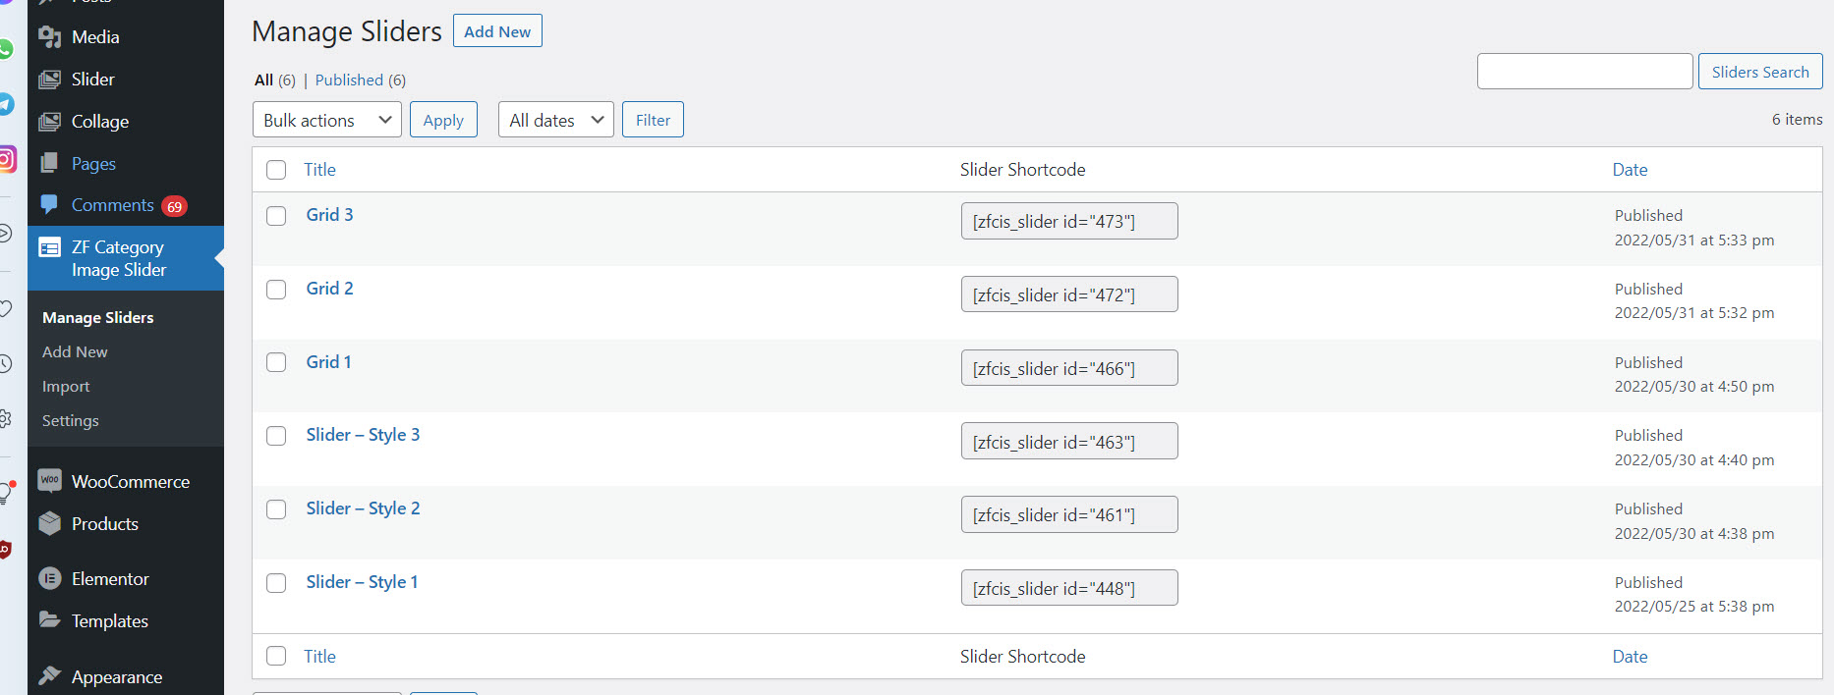Click the ZF Category Image Slider icon
The image size is (1834, 695).
click(49, 247)
